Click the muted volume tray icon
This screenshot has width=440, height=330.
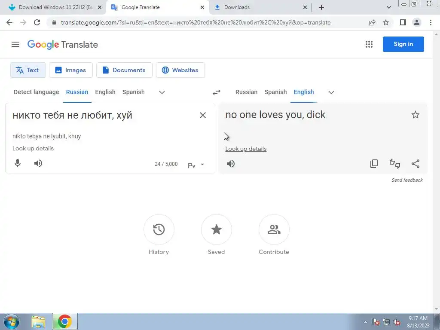tap(397, 322)
